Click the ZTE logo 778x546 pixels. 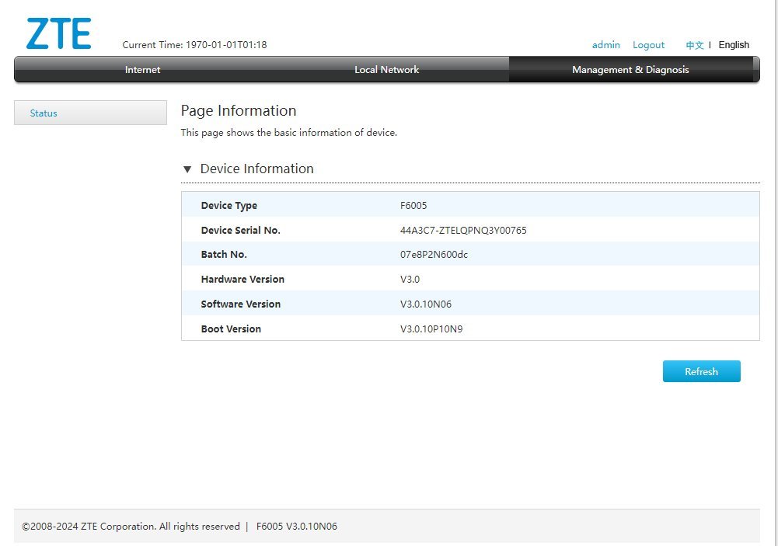[x=58, y=33]
